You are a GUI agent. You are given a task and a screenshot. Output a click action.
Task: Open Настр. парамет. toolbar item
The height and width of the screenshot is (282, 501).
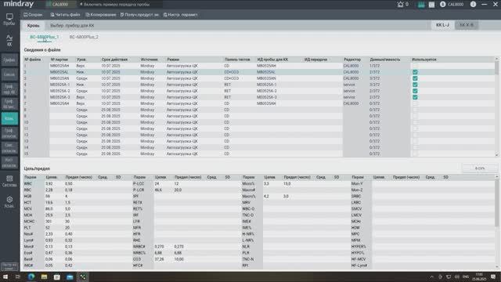[181, 15]
